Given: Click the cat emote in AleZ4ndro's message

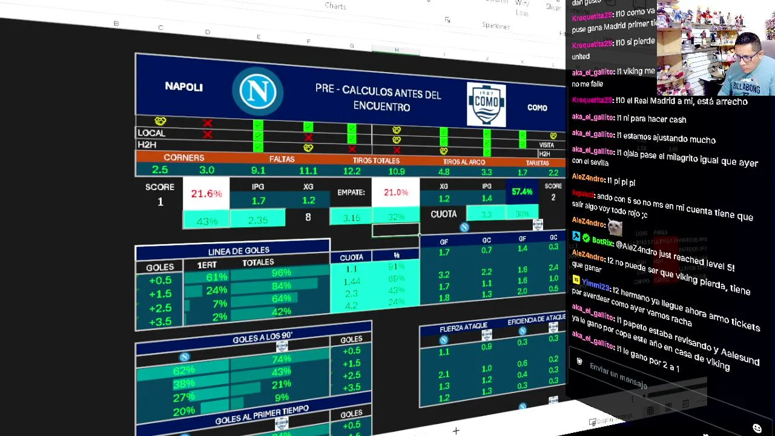Looking at the screenshot, I should click(x=615, y=226).
